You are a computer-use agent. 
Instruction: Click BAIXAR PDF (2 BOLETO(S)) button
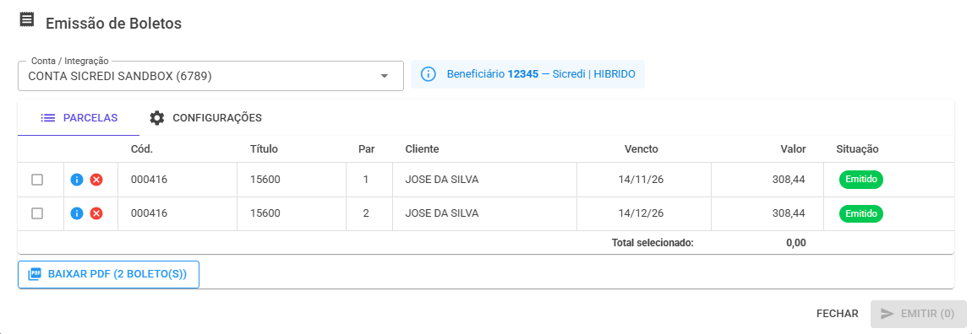tap(108, 274)
